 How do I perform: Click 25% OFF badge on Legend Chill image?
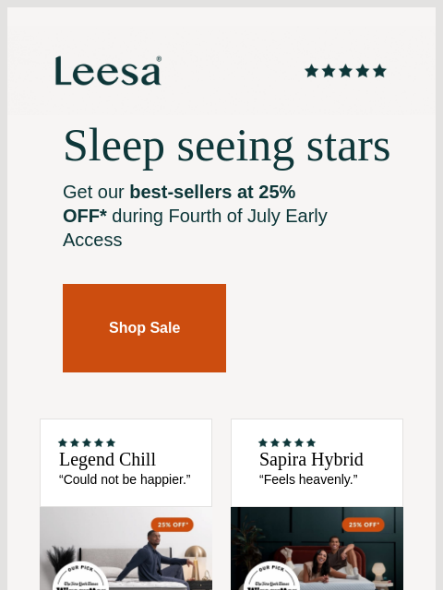173,525
